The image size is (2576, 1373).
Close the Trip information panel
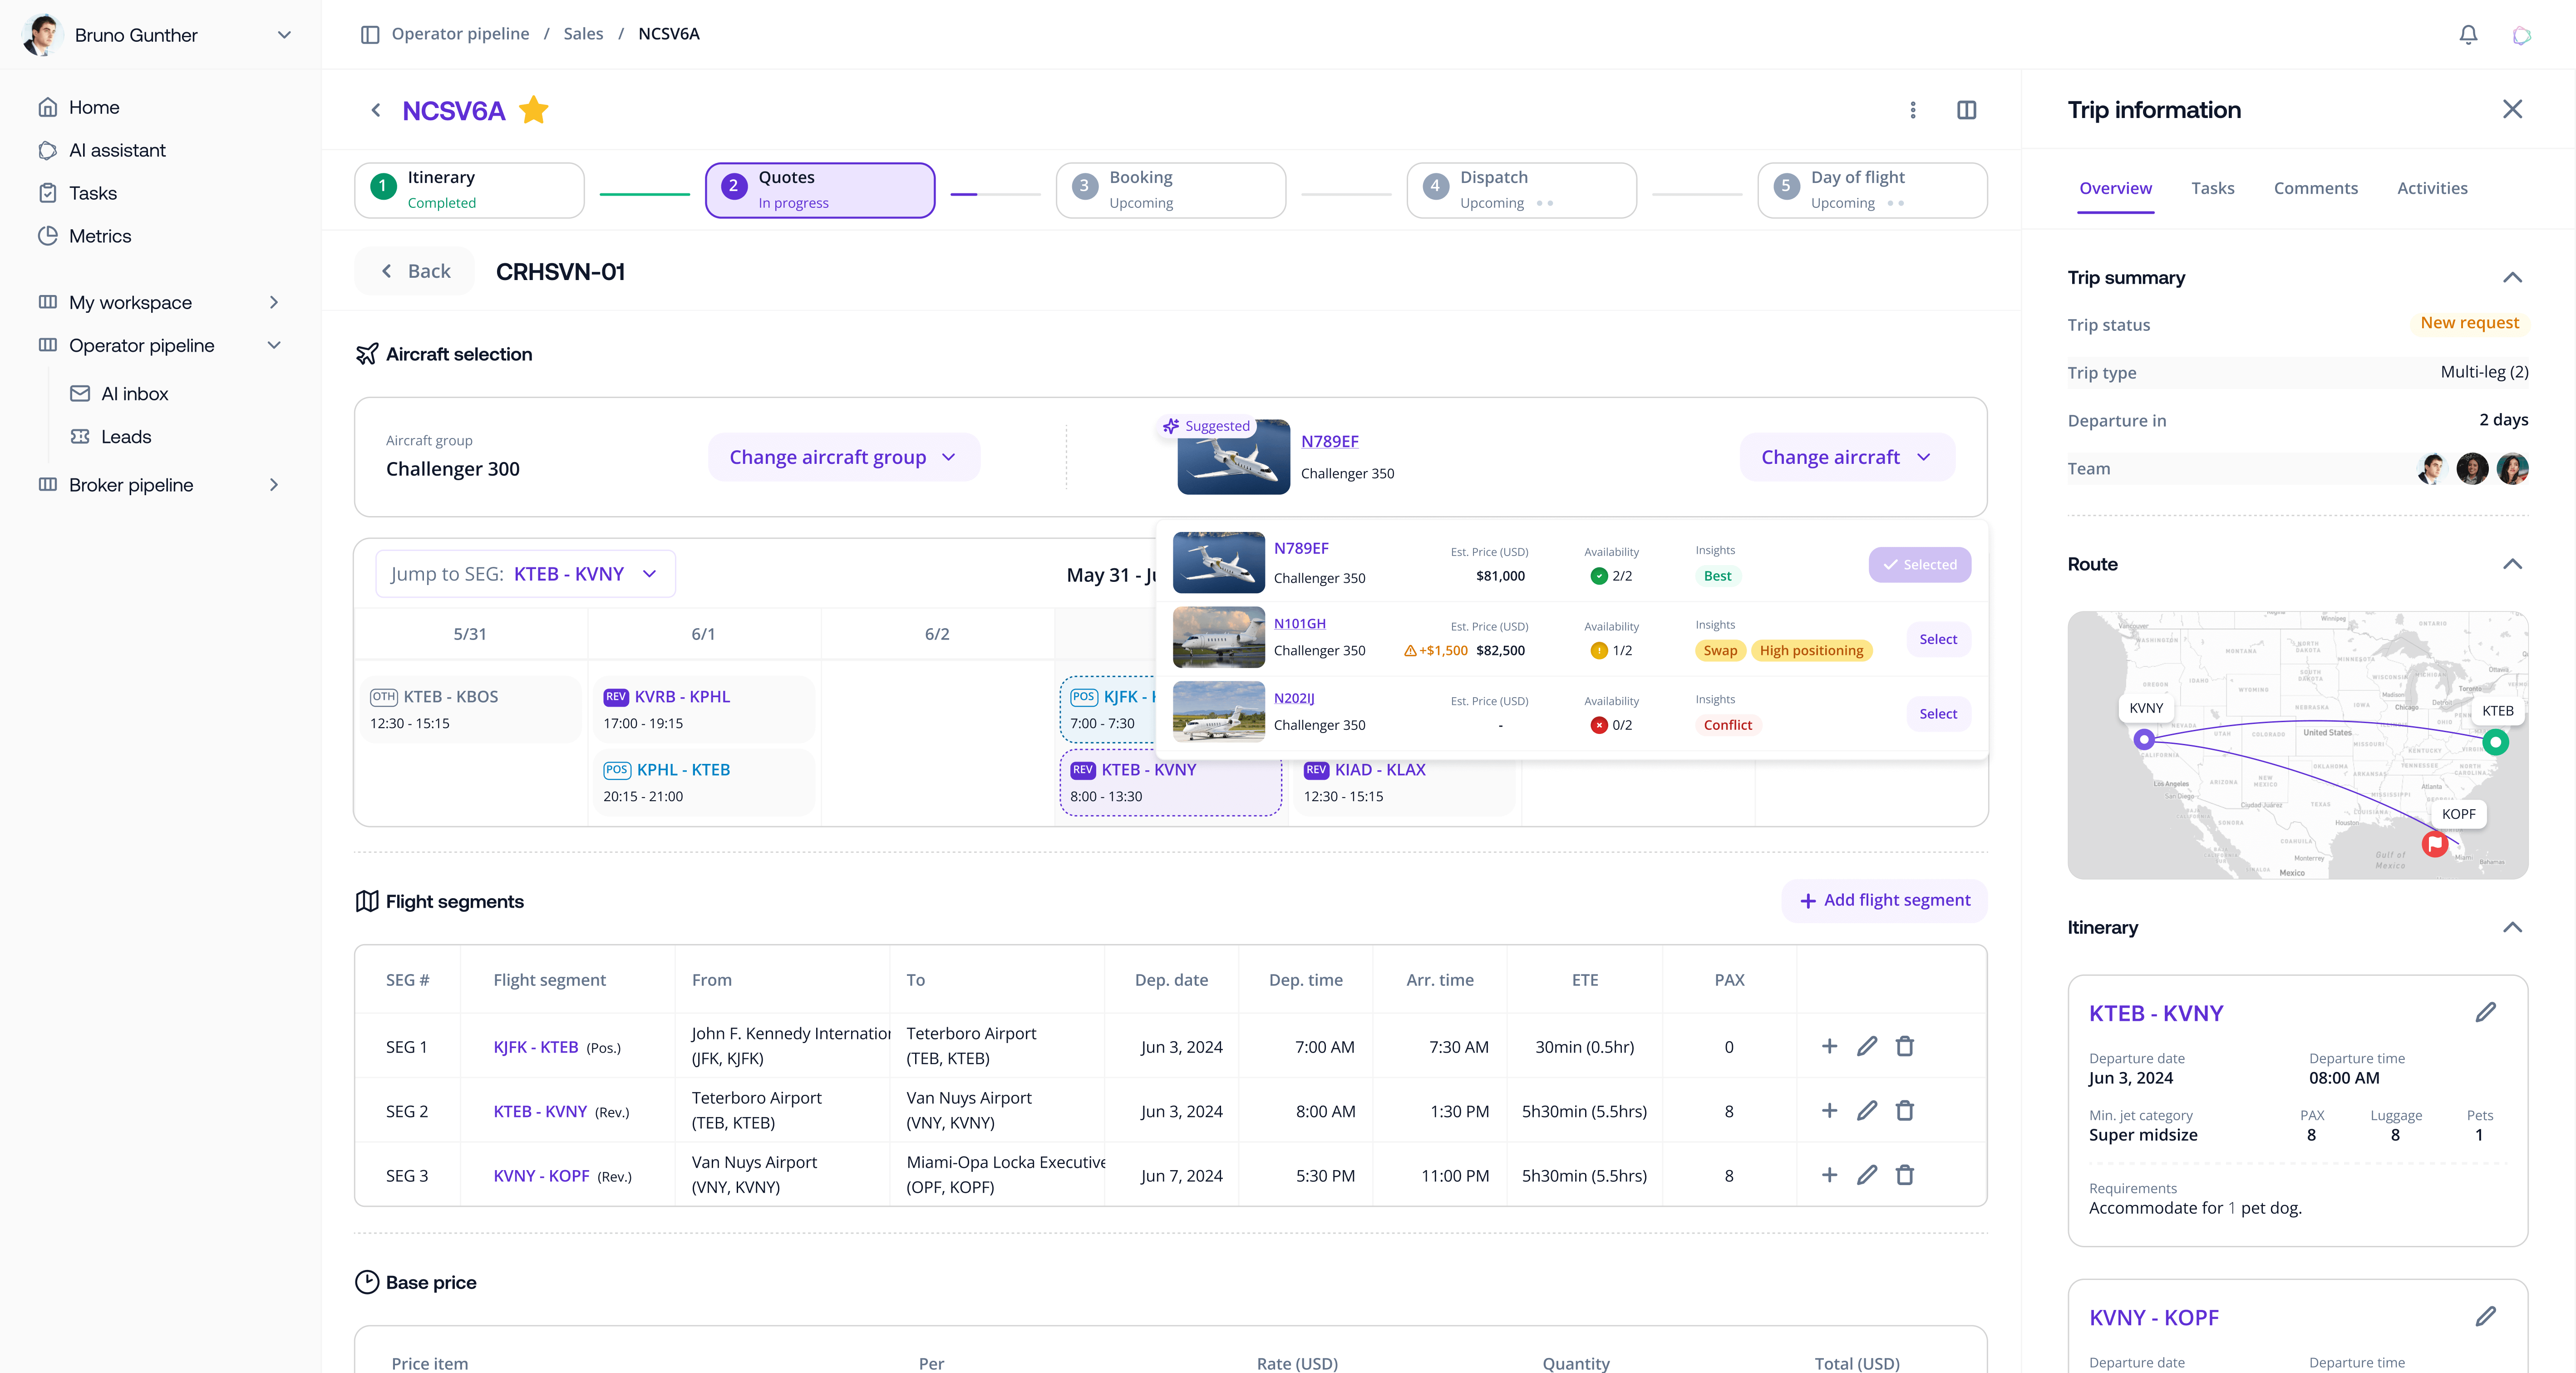click(2512, 109)
